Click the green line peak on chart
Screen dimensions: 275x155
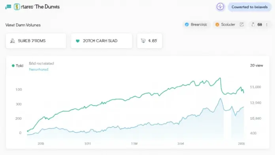tap(220, 78)
